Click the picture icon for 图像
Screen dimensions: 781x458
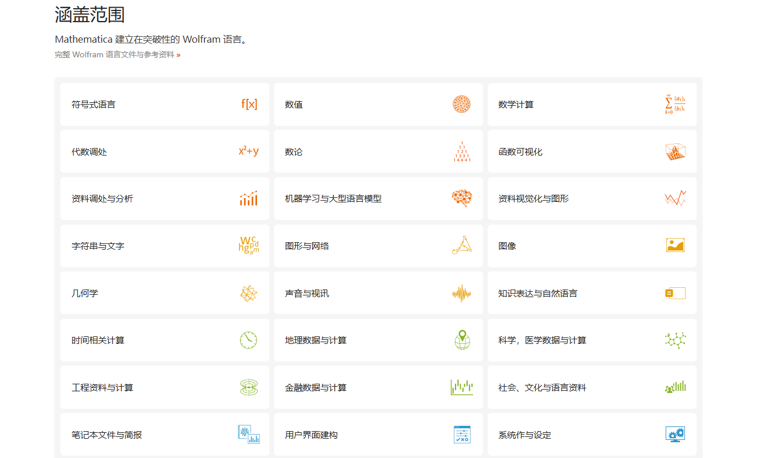point(676,245)
